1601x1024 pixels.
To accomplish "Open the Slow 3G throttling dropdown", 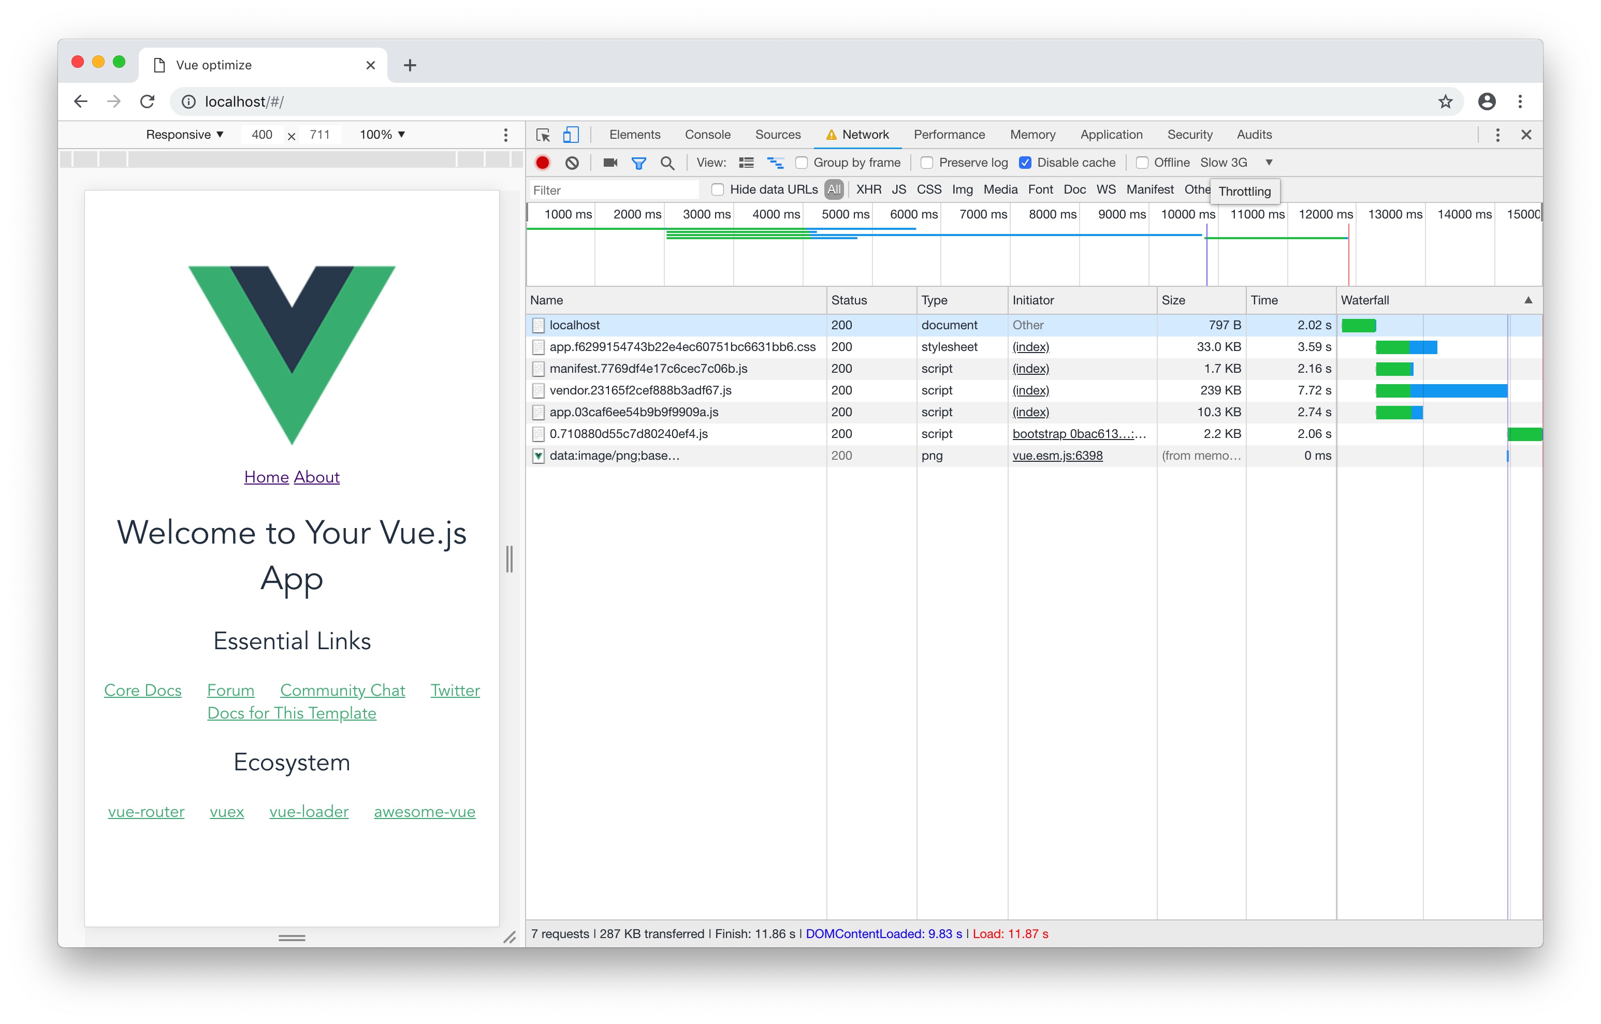I will (1236, 163).
